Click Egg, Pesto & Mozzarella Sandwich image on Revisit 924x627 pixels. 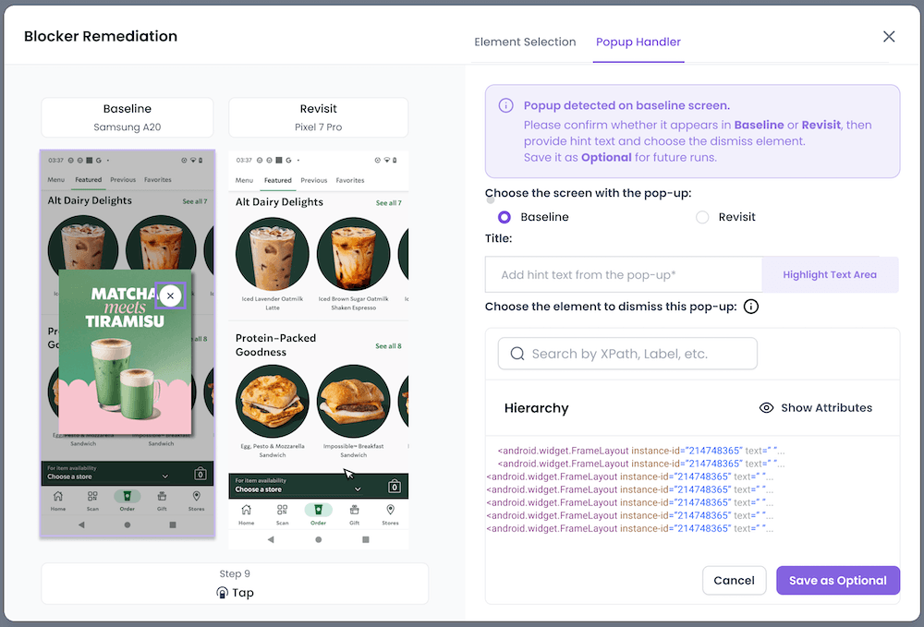pos(273,402)
